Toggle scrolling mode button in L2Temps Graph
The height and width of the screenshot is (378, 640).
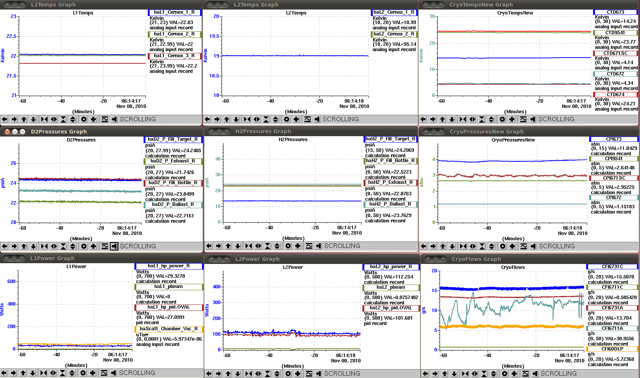coord(317,119)
